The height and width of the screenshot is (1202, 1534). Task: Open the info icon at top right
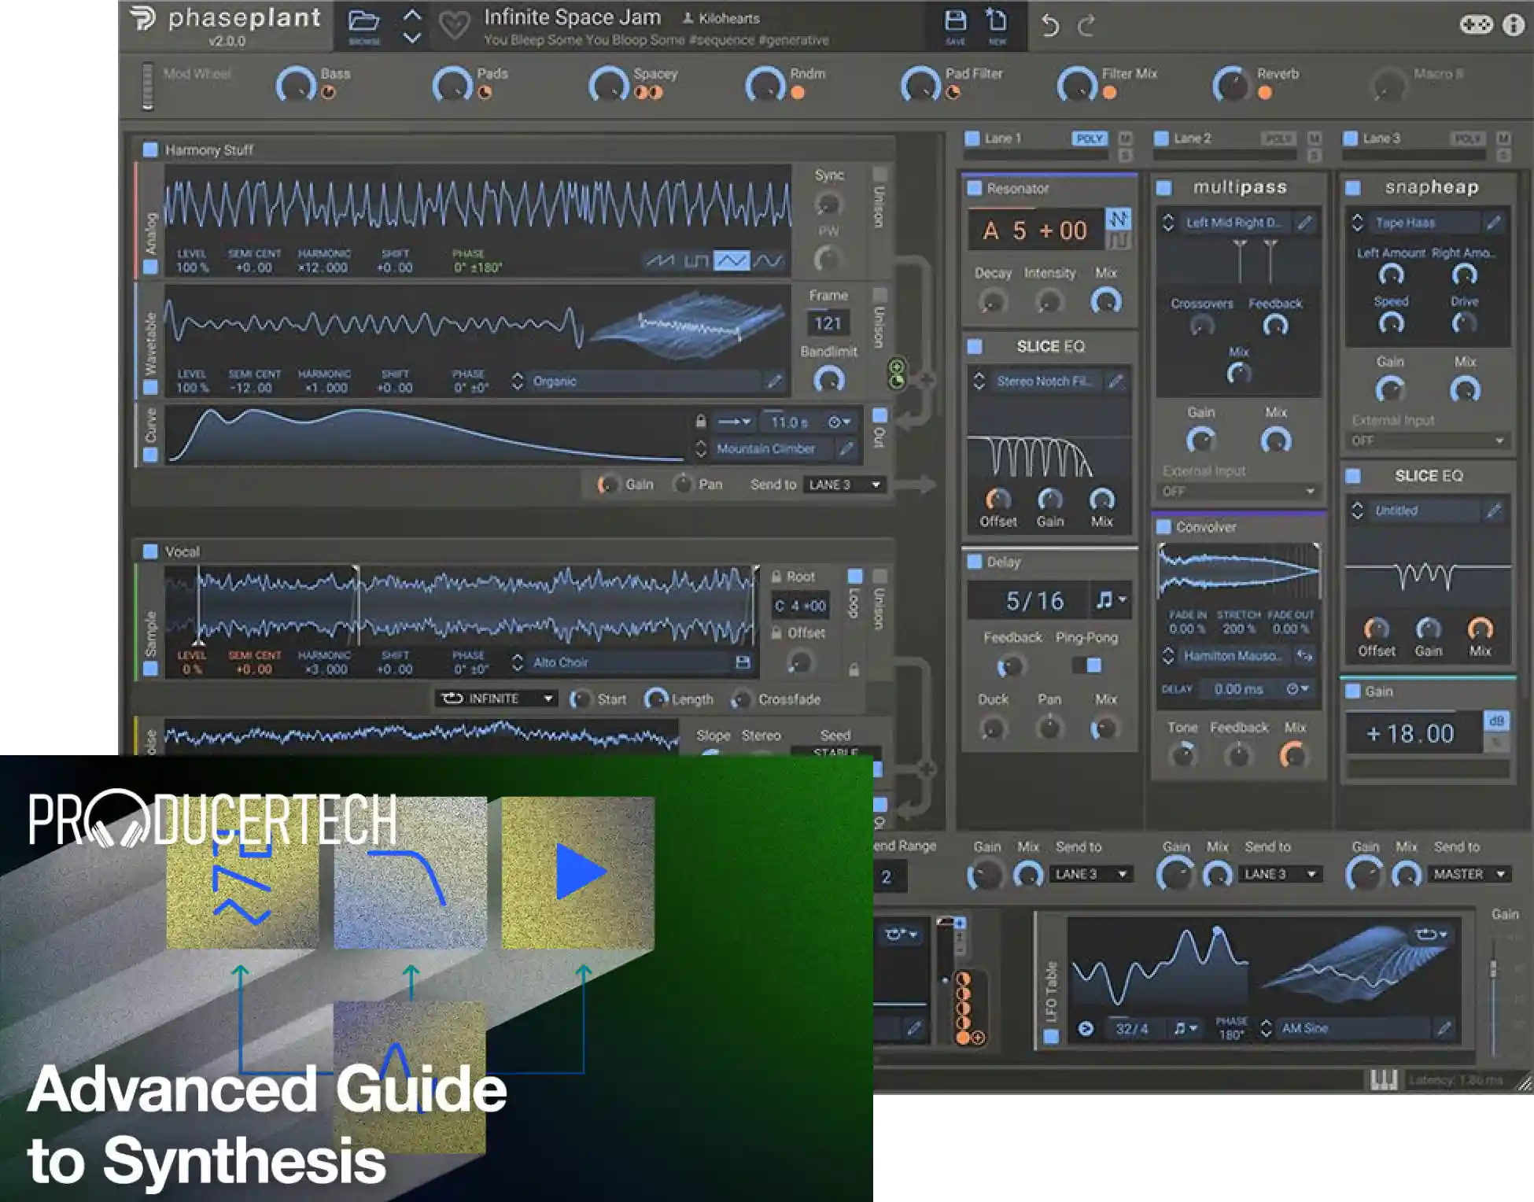pos(1513,25)
